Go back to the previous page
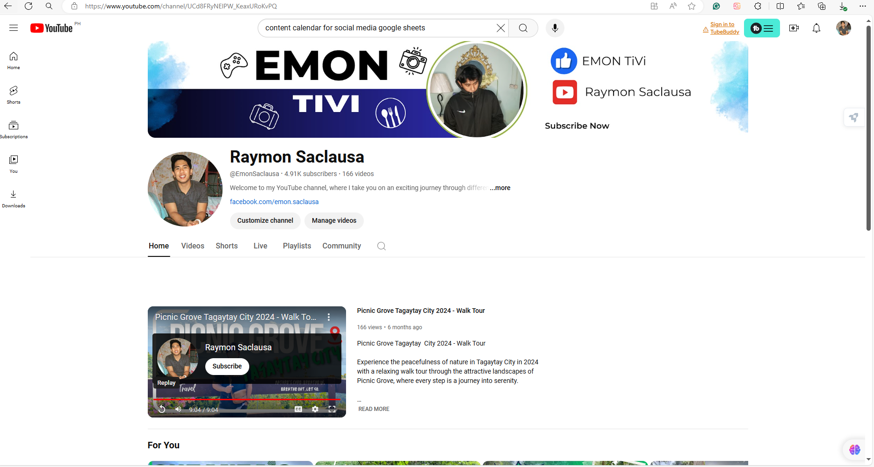Screen dimensions: 874x467 (x=8, y=6)
